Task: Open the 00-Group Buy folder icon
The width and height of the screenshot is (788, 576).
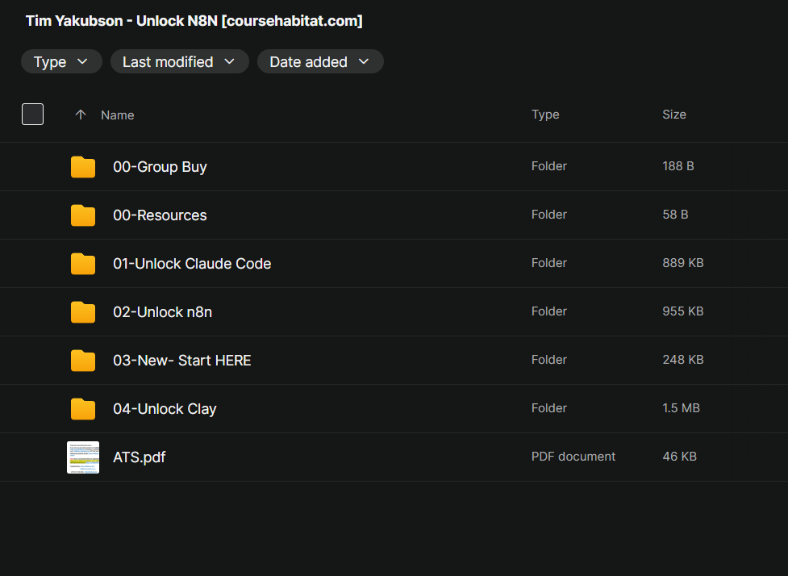Action: point(83,167)
